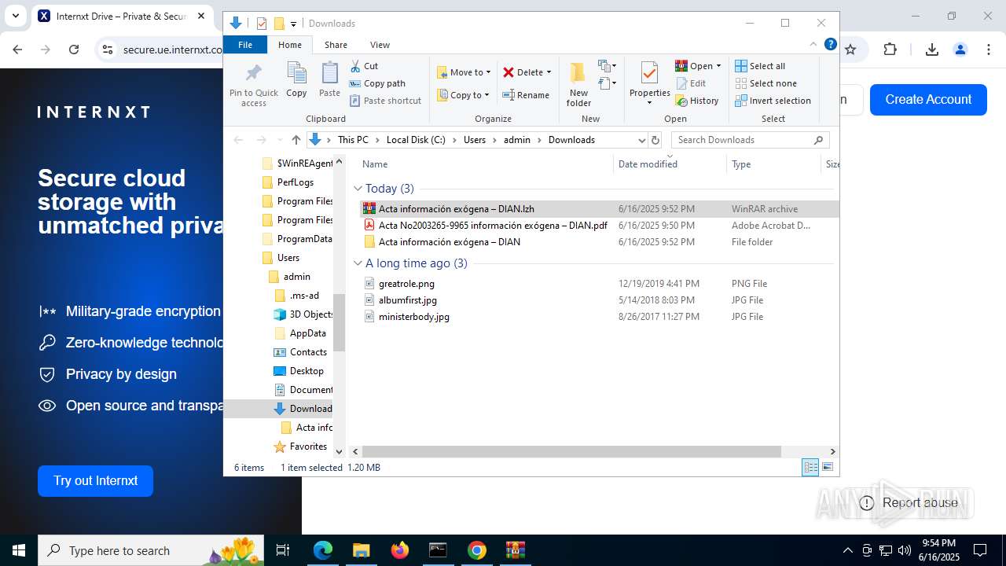The width and height of the screenshot is (1006, 566).
Task: Select the .lzh WinRAR archive file
Action: click(x=599, y=209)
